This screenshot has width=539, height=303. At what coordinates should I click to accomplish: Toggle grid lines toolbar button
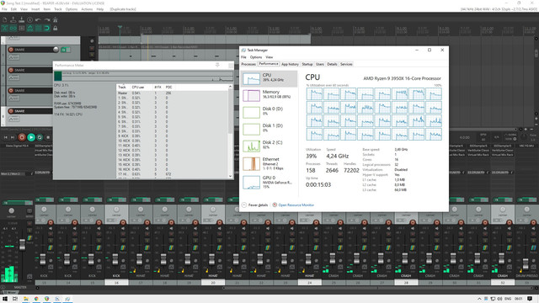click(x=38, y=28)
